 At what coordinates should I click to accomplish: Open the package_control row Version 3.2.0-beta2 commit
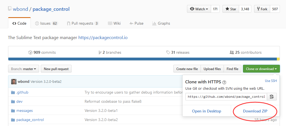click(101, 120)
